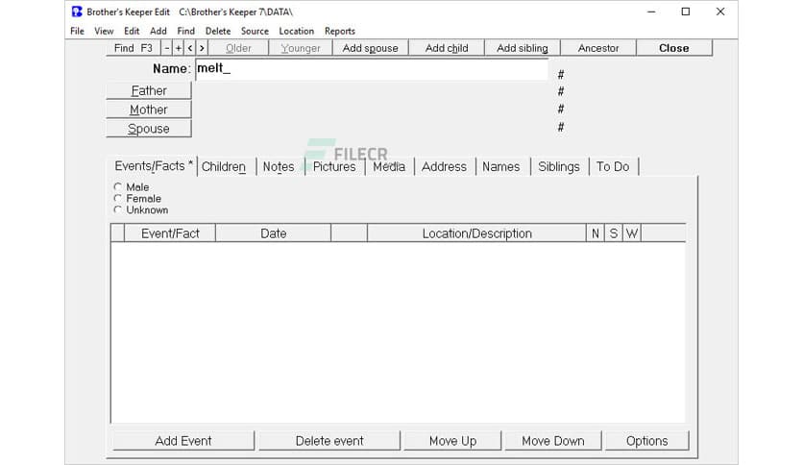The width and height of the screenshot is (803, 465).
Task: Select the Female radio button
Action: coord(118,198)
